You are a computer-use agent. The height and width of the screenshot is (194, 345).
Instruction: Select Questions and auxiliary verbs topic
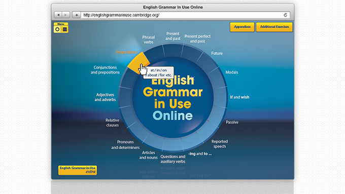[172, 159]
